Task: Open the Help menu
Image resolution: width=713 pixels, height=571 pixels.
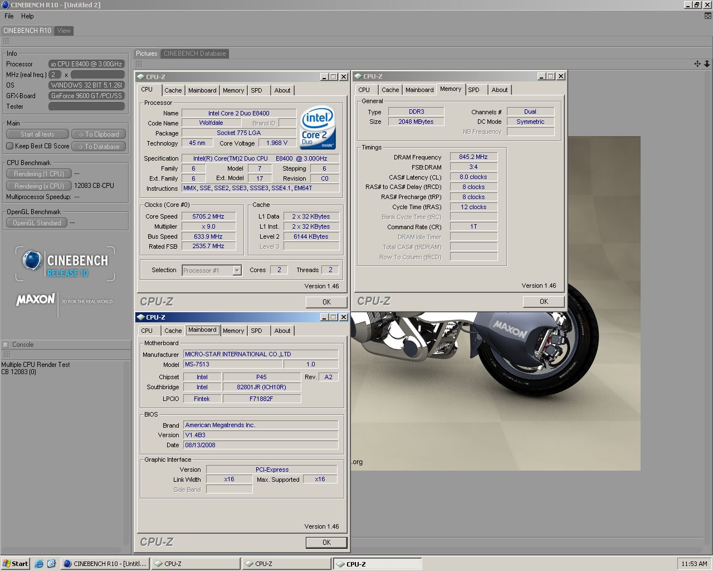Action: tap(27, 16)
